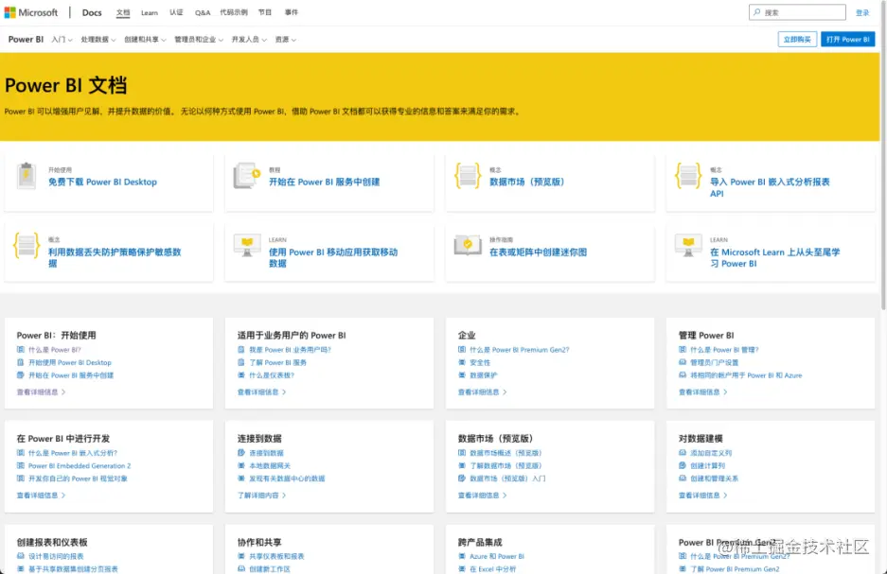Image resolution: width=887 pixels, height=574 pixels.
Task: Click the icon on 在表或矩阵中创建迷你图 card
Action: (468, 246)
